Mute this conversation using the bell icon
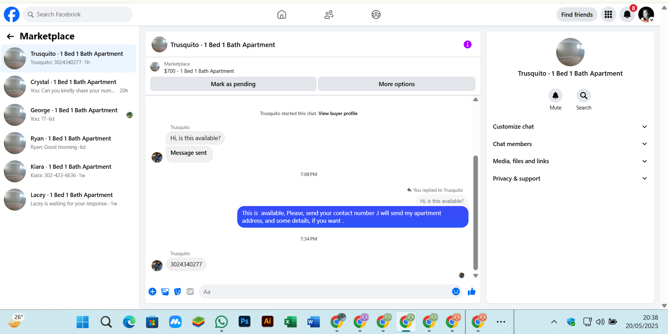This screenshot has height=334, width=668. pyautogui.click(x=556, y=96)
